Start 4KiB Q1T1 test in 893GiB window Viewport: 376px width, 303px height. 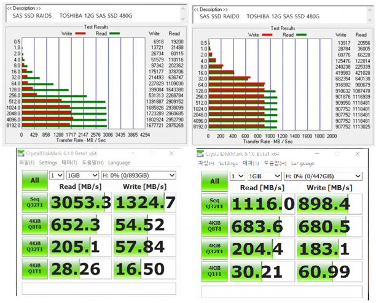[35, 269]
